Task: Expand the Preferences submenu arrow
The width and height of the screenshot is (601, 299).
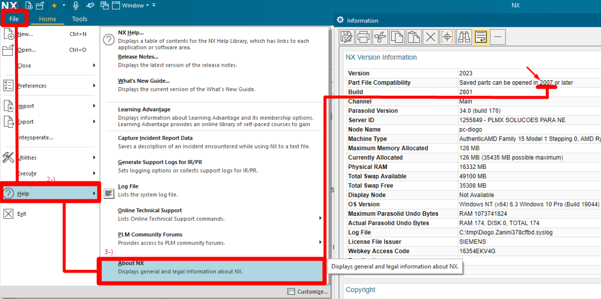Action: 94,86
